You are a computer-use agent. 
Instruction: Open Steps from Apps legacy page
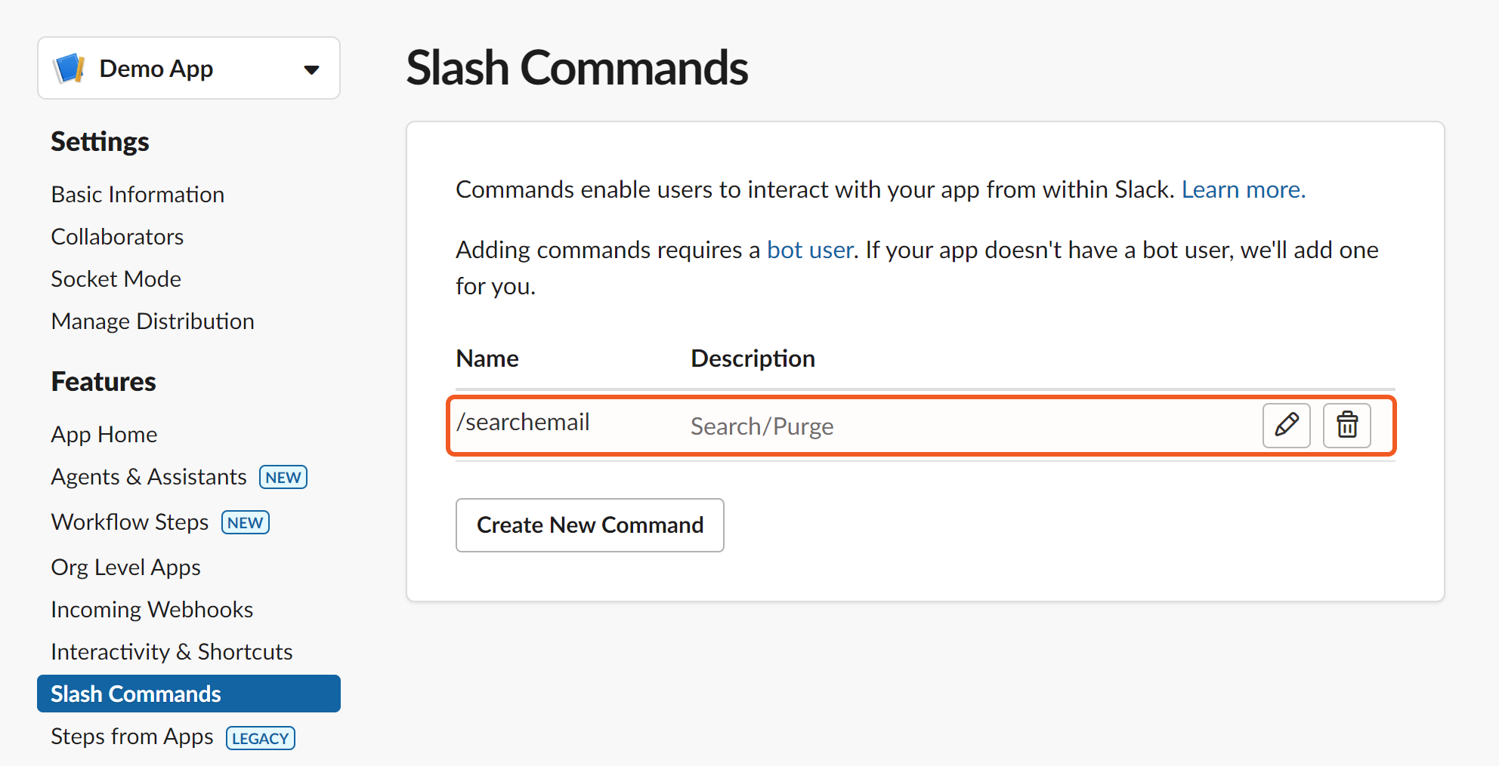click(x=132, y=737)
